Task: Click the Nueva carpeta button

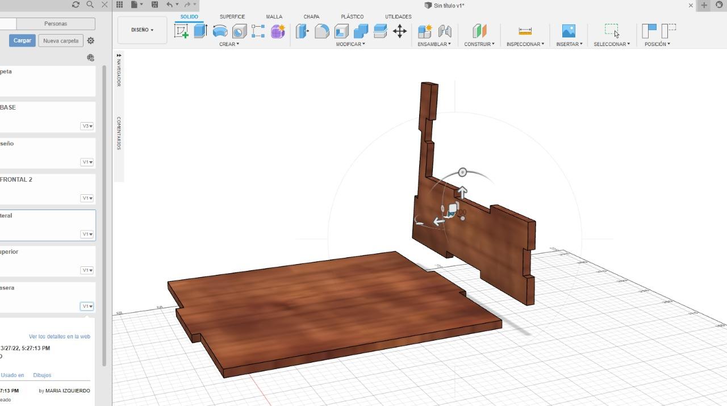Action: tap(61, 41)
